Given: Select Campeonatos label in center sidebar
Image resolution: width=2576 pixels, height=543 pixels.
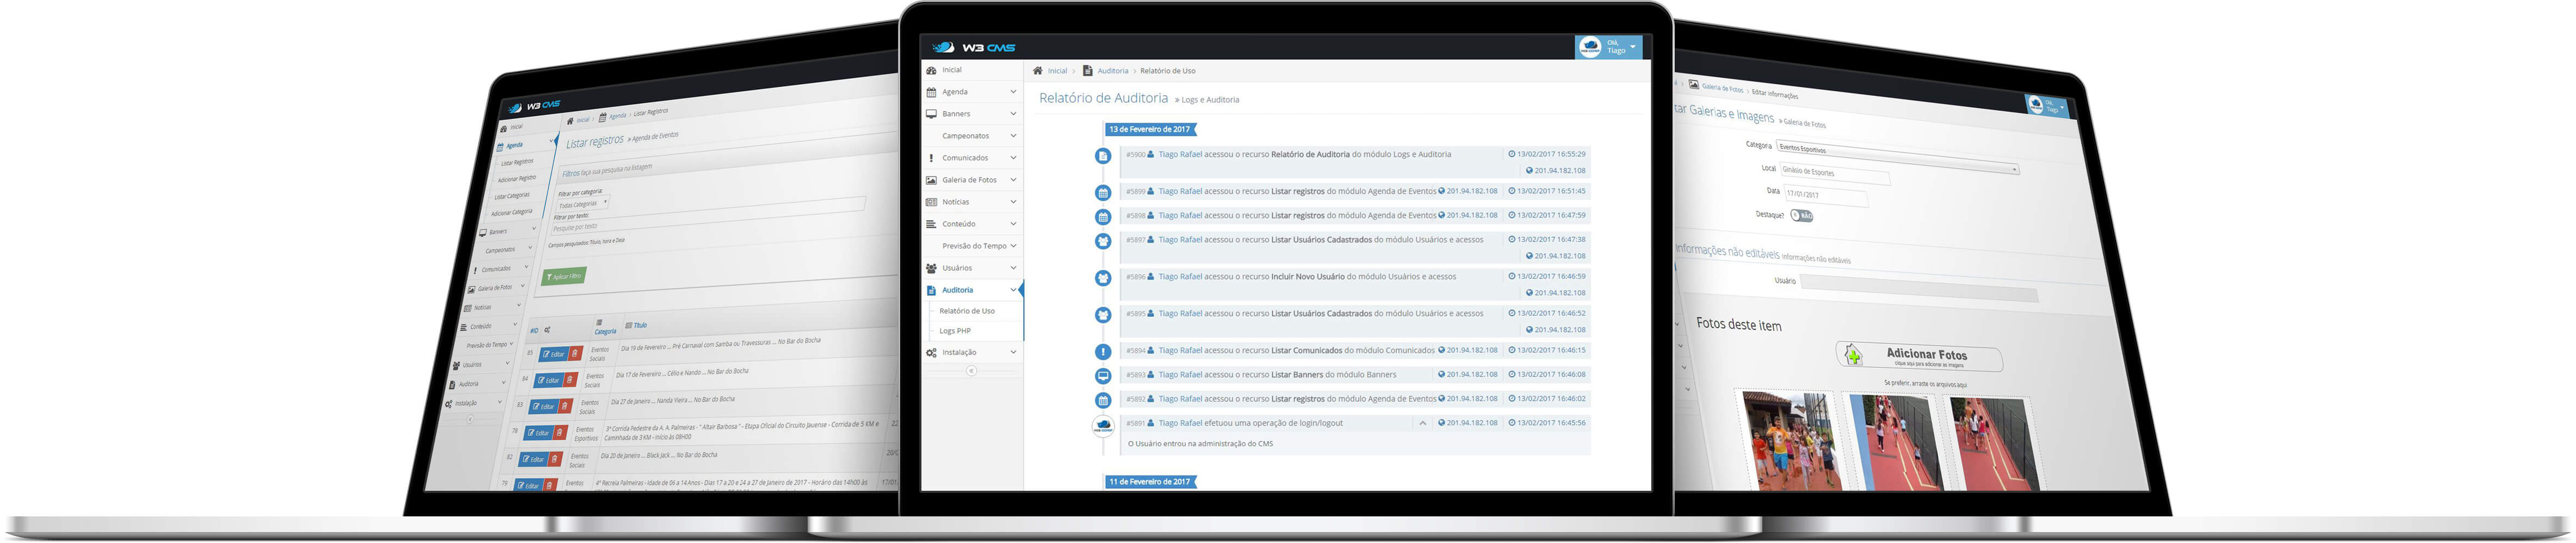Looking at the screenshot, I should point(965,136).
